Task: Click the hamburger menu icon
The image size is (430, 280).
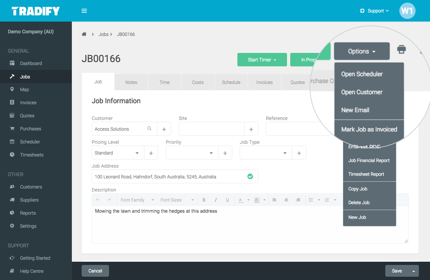Action: pyautogui.click(x=84, y=11)
